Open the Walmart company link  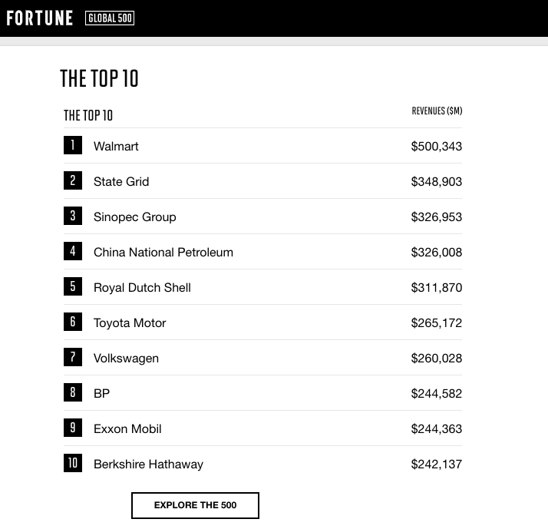[x=116, y=146]
